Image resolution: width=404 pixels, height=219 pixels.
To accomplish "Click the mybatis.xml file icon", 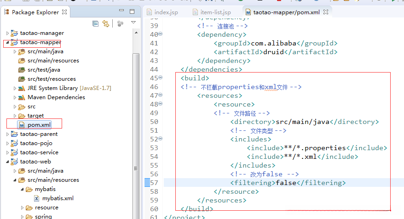I will coord(37,198).
